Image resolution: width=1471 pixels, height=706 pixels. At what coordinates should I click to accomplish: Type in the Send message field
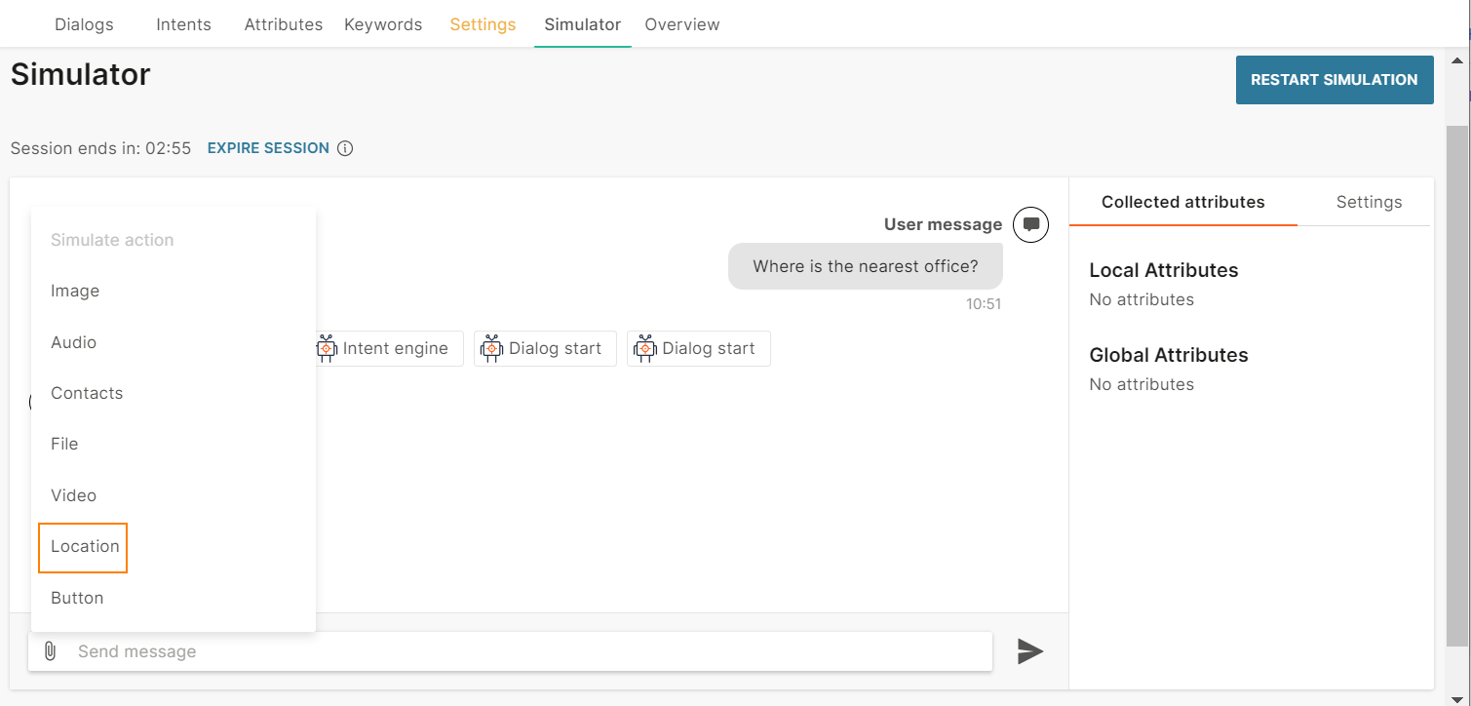tap(526, 651)
